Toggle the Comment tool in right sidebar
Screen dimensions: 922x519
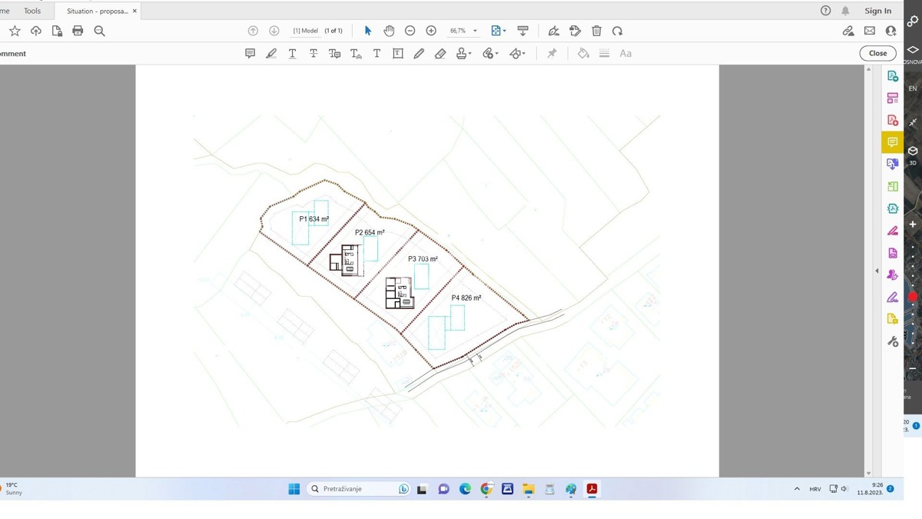(892, 142)
